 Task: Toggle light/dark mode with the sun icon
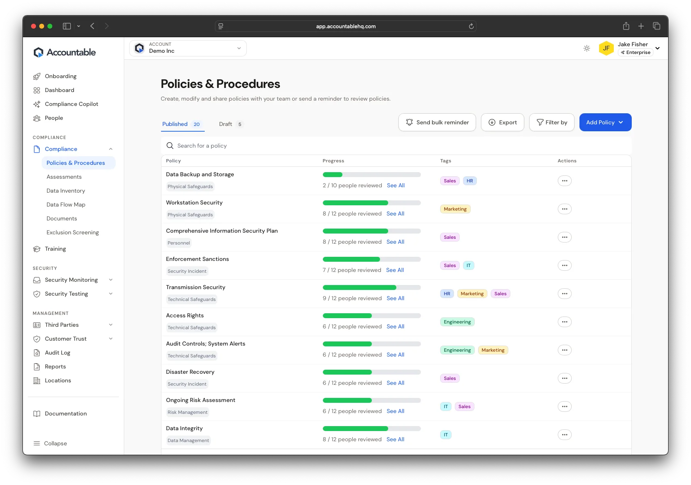587,48
